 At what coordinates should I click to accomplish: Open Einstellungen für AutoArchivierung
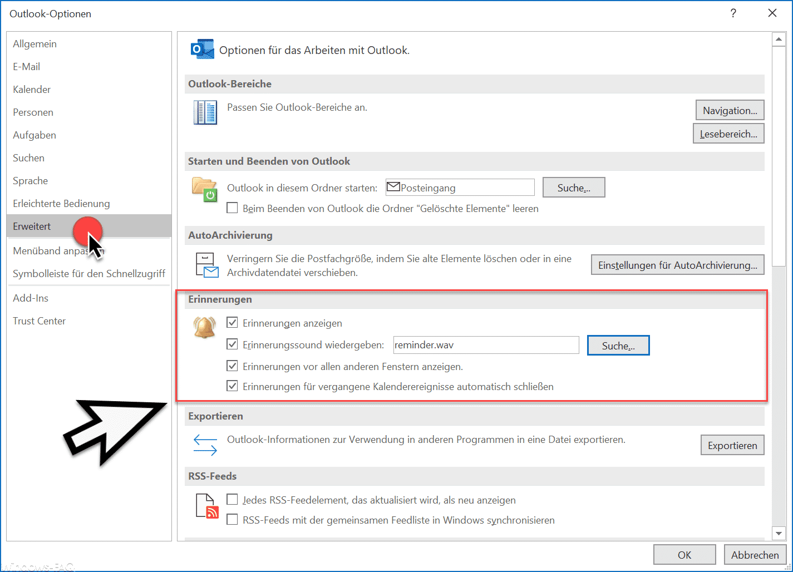(677, 265)
